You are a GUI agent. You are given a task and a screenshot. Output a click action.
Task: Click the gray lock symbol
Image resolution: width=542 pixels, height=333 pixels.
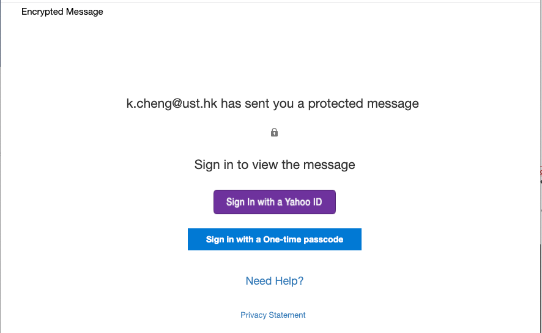274,132
